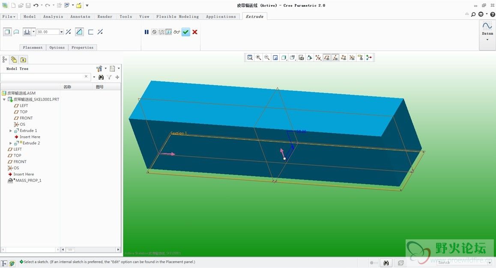The image size is (496, 268).
Task: Switch to the Flexible Modeling tab
Action: [x=177, y=16]
